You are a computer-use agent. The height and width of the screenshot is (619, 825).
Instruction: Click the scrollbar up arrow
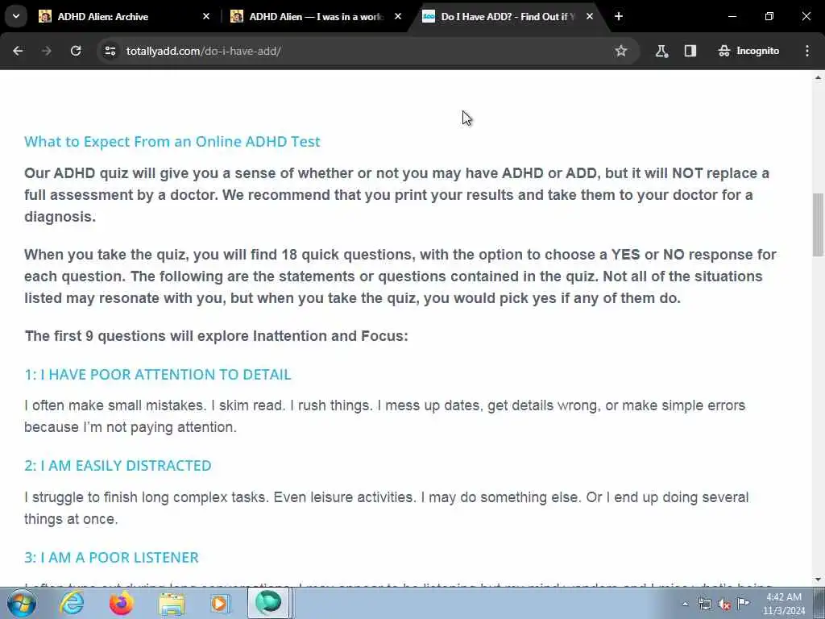click(x=819, y=78)
